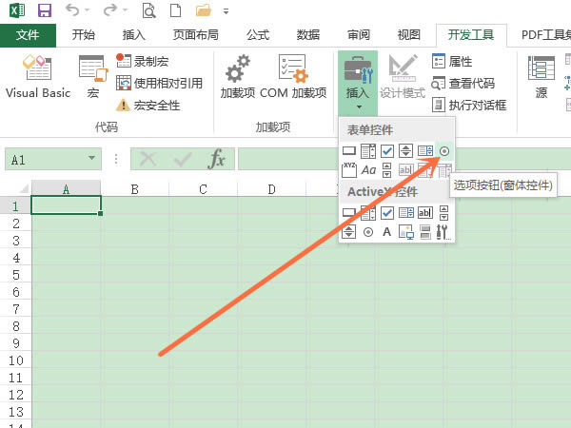This screenshot has height=428, width=571.
Task: Select column D header
Action: click(271, 189)
